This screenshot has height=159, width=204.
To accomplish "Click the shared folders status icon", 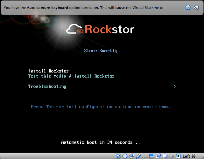I will pyautogui.click(x=145, y=156).
